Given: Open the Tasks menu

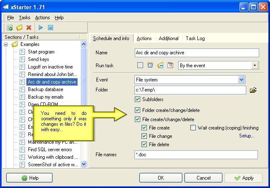Looking at the screenshot, I should [x=25, y=18].
